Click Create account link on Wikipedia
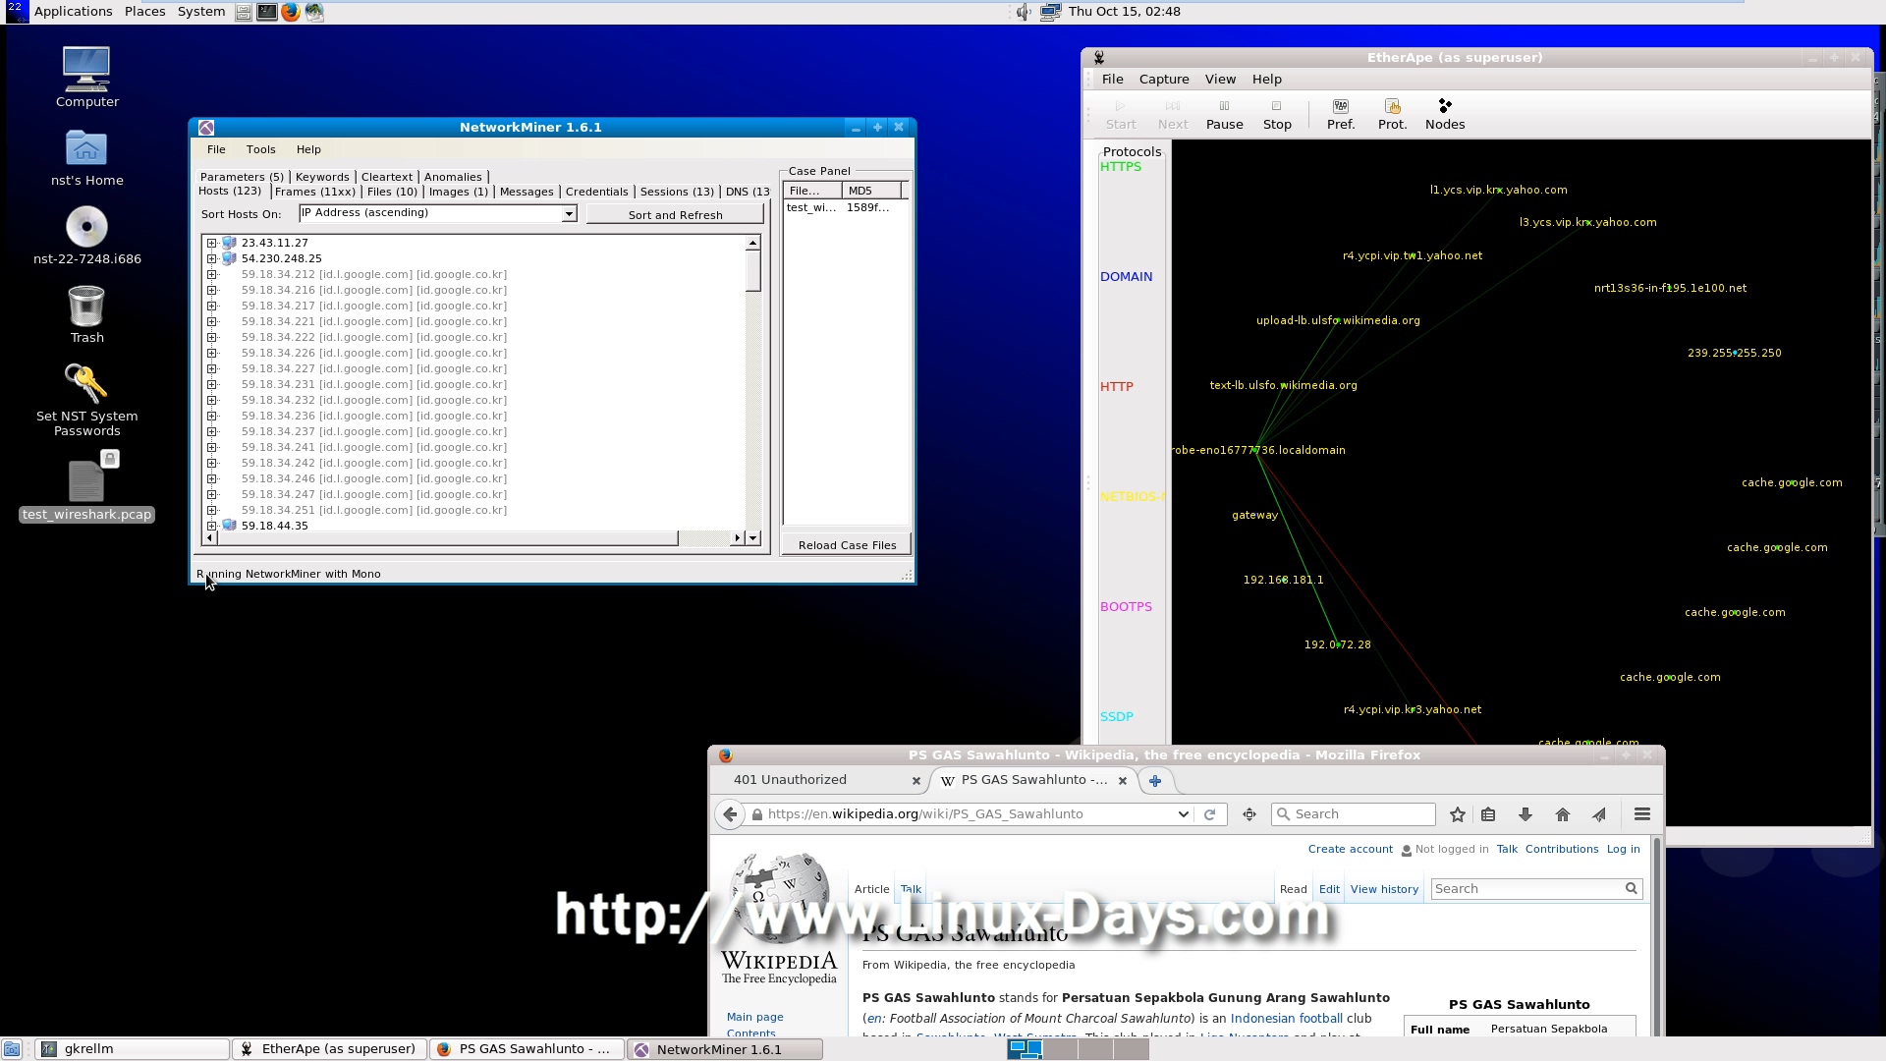 tap(1350, 850)
